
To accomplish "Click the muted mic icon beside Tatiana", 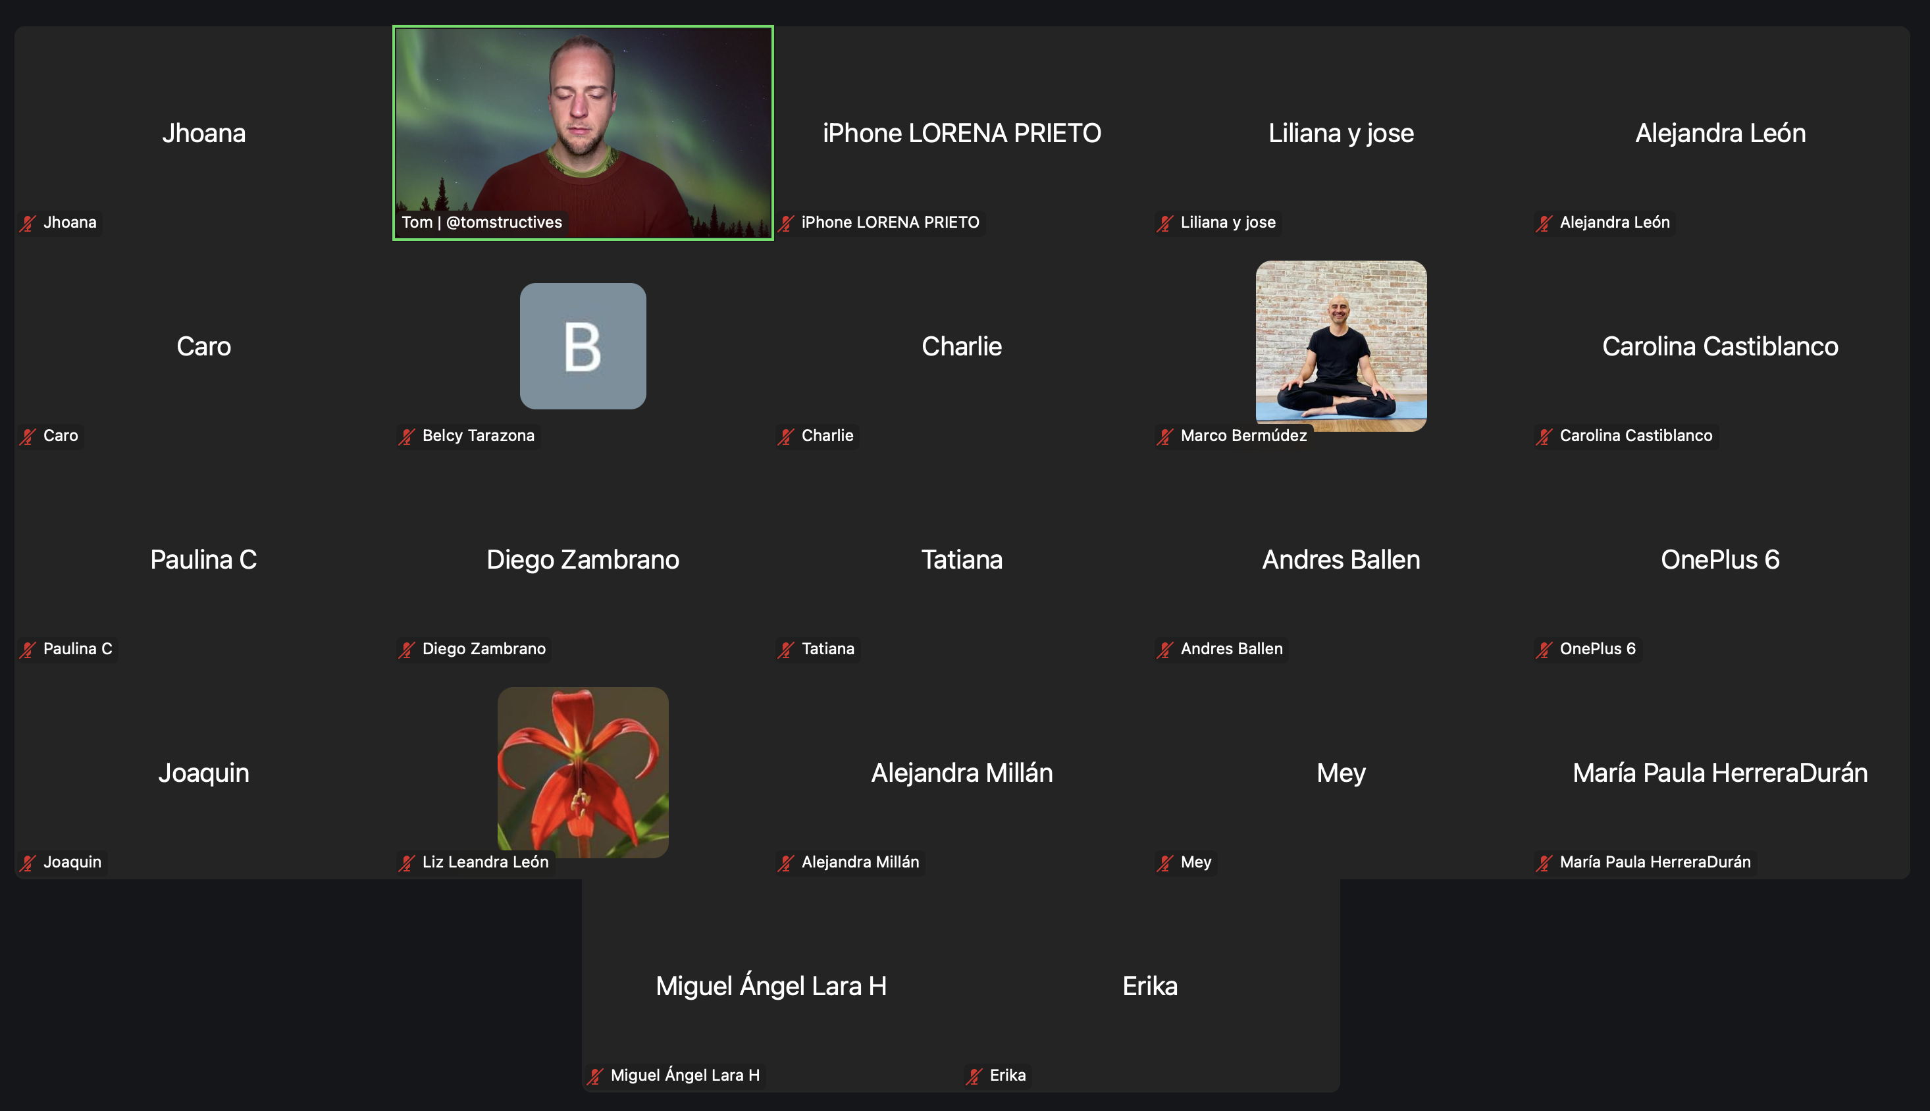I will pos(786,650).
